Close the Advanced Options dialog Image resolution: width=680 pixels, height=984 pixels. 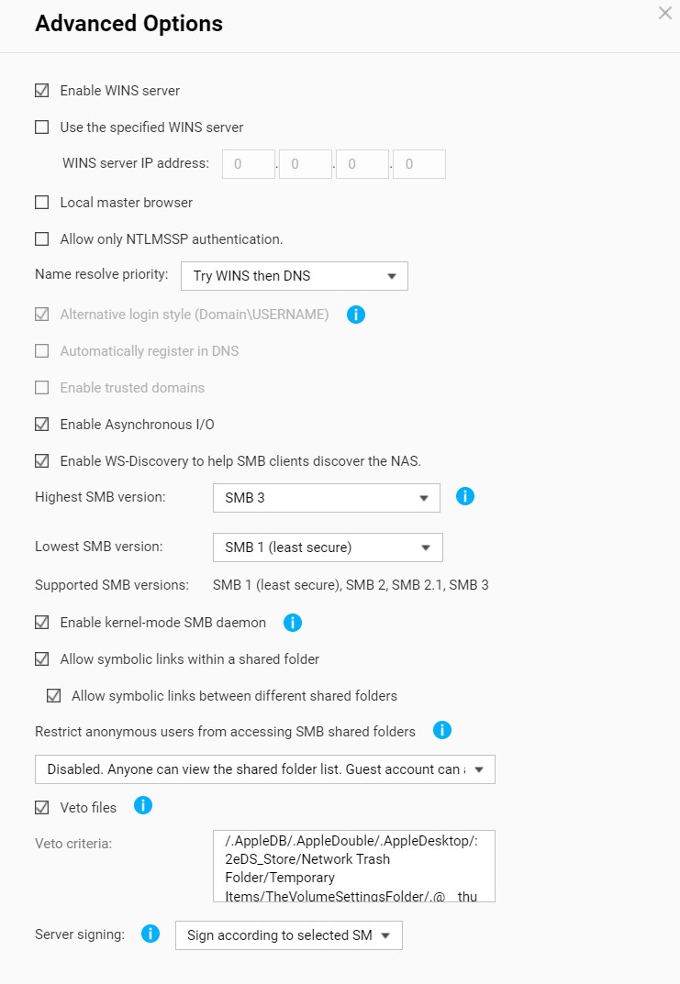point(665,14)
